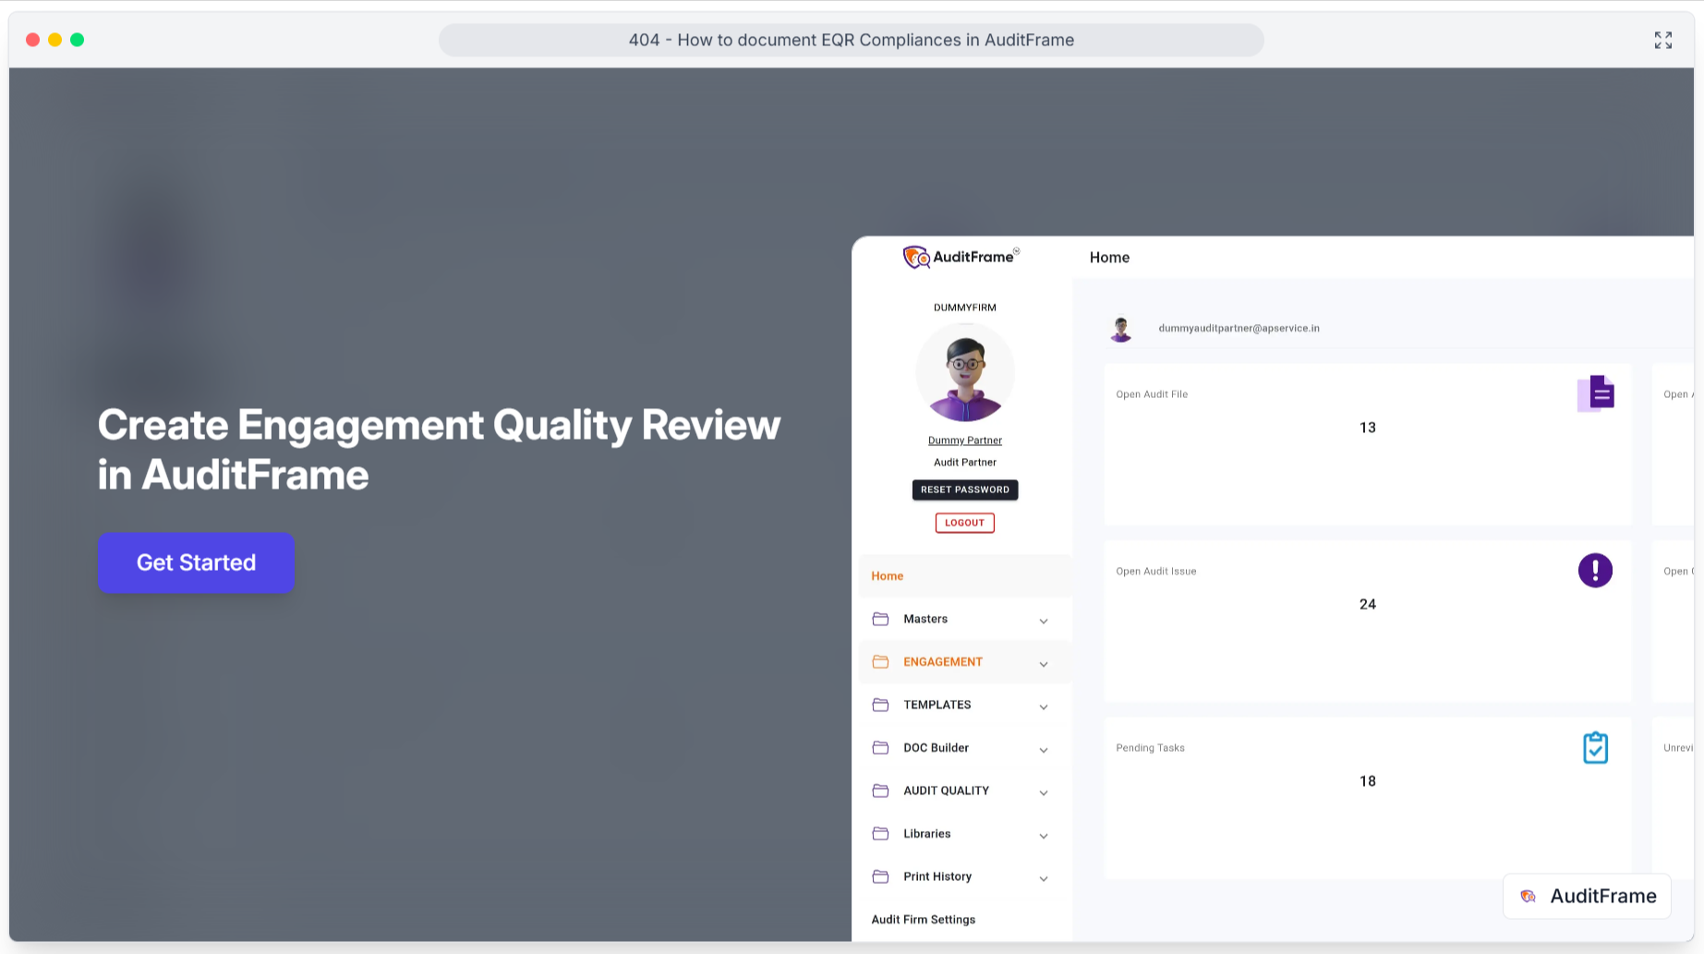Click the Dummy Partner profile picture
Screen dimensions: 1704x954
pyautogui.click(x=965, y=372)
